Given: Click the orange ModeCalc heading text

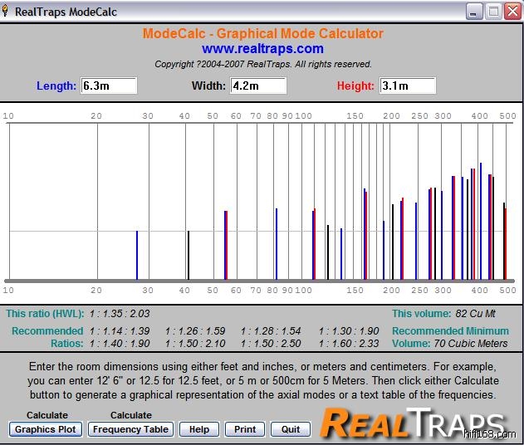Looking at the screenshot, I should coord(262,33).
